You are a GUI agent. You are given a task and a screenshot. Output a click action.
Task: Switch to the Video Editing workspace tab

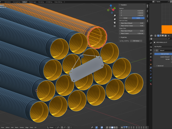pyautogui.click(x=58, y=2)
